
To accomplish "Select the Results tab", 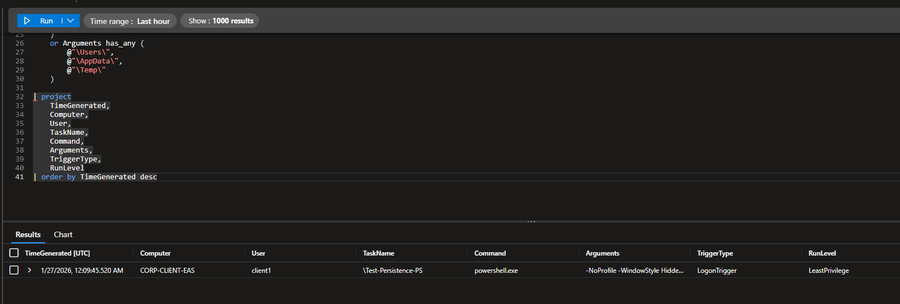I will point(28,235).
